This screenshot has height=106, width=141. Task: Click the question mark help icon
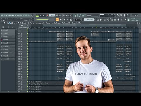tap(128, 15)
